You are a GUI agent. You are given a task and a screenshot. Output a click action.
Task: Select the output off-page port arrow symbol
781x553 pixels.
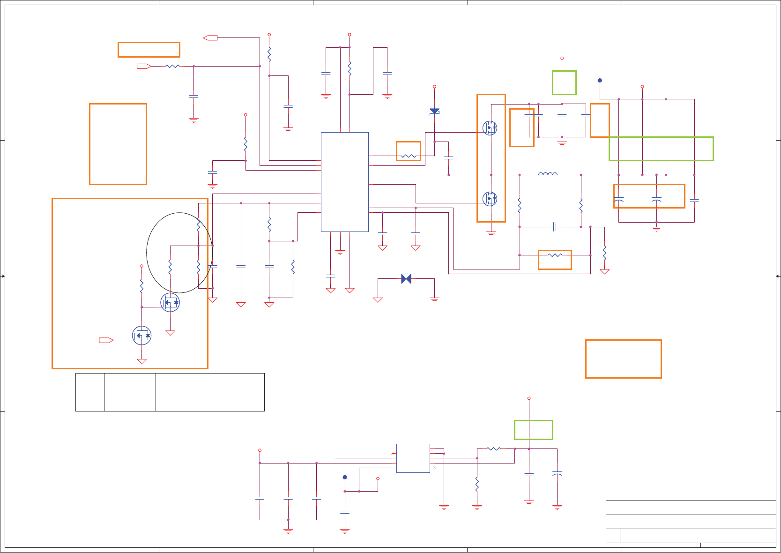tap(210, 38)
